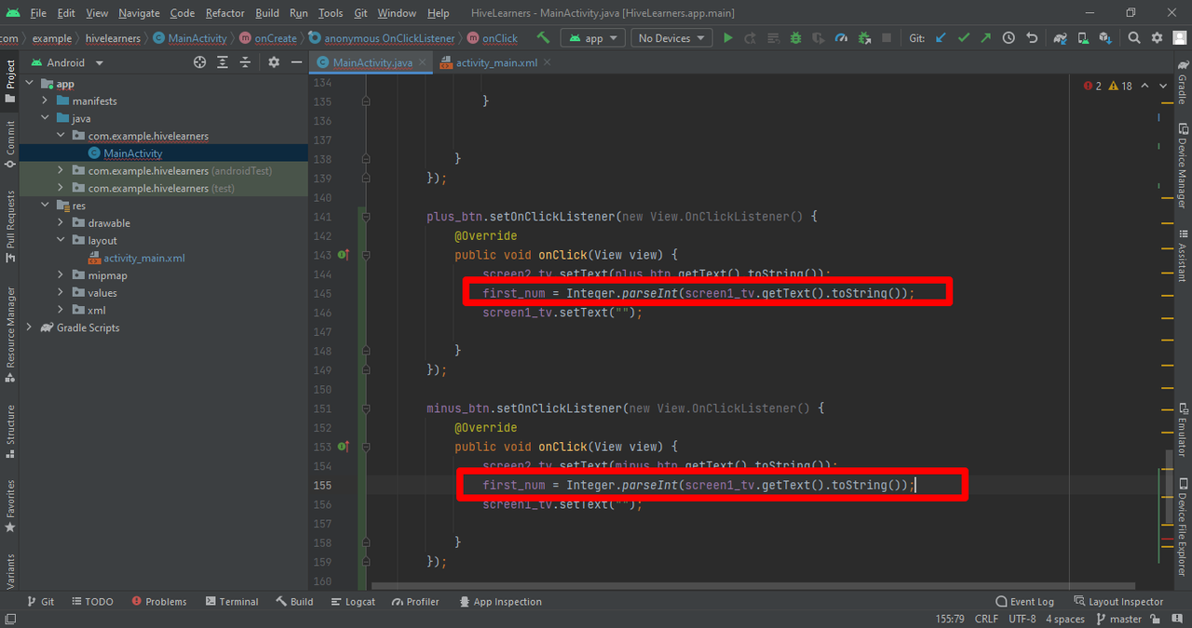
Task: Click Collapse All in Project panel
Action: click(245, 62)
